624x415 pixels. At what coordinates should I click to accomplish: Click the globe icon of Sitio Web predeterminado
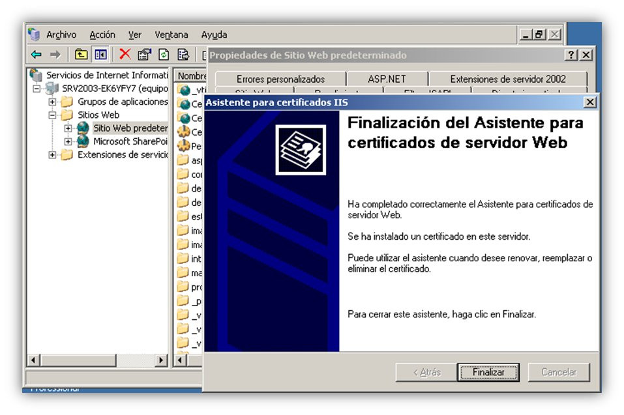tap(83, 128)
